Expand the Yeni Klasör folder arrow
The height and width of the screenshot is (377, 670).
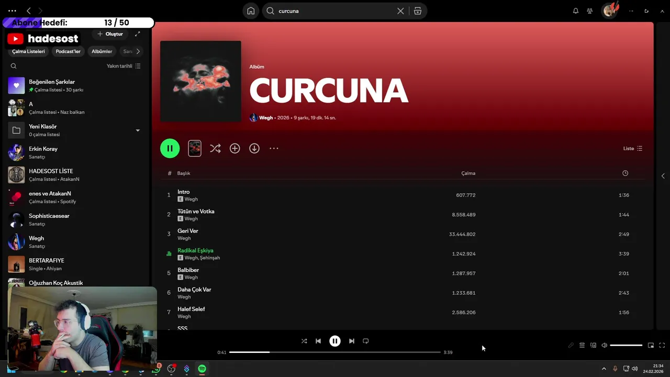pyautogui.click(x=138, y=130)
